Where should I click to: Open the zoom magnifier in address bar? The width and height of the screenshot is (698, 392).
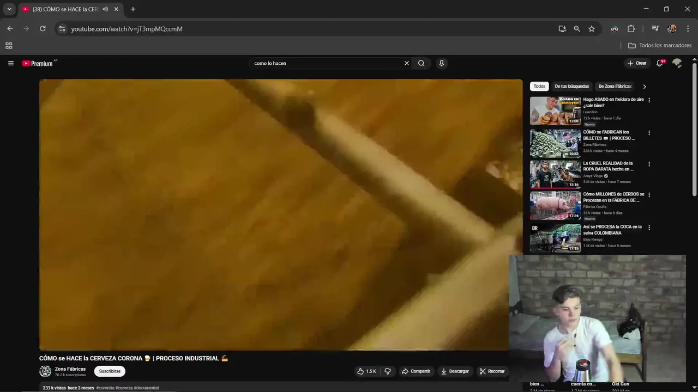577,29
